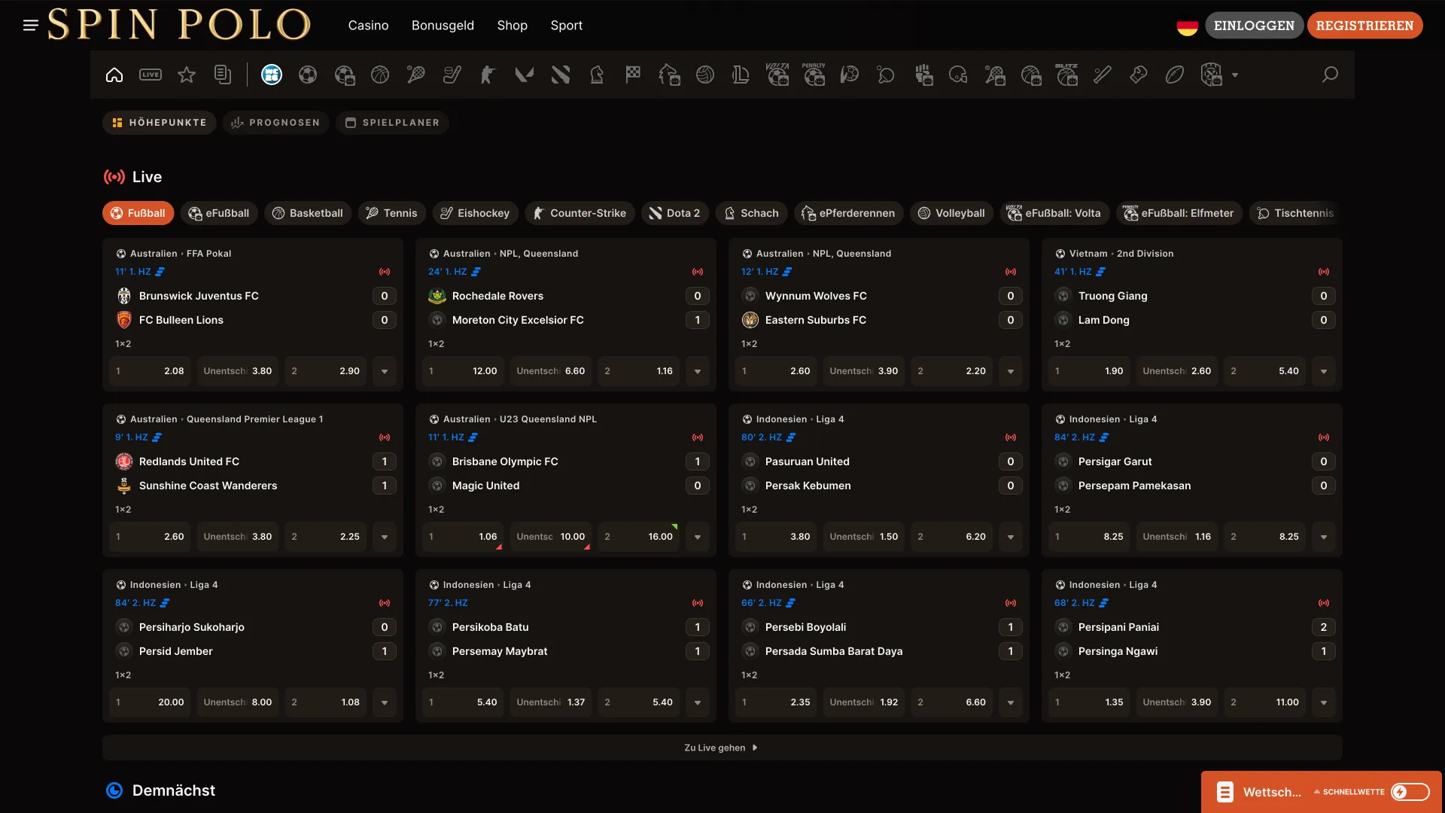
Task: Open the Persigar Garut team name
Action: tap(1115, 461)
